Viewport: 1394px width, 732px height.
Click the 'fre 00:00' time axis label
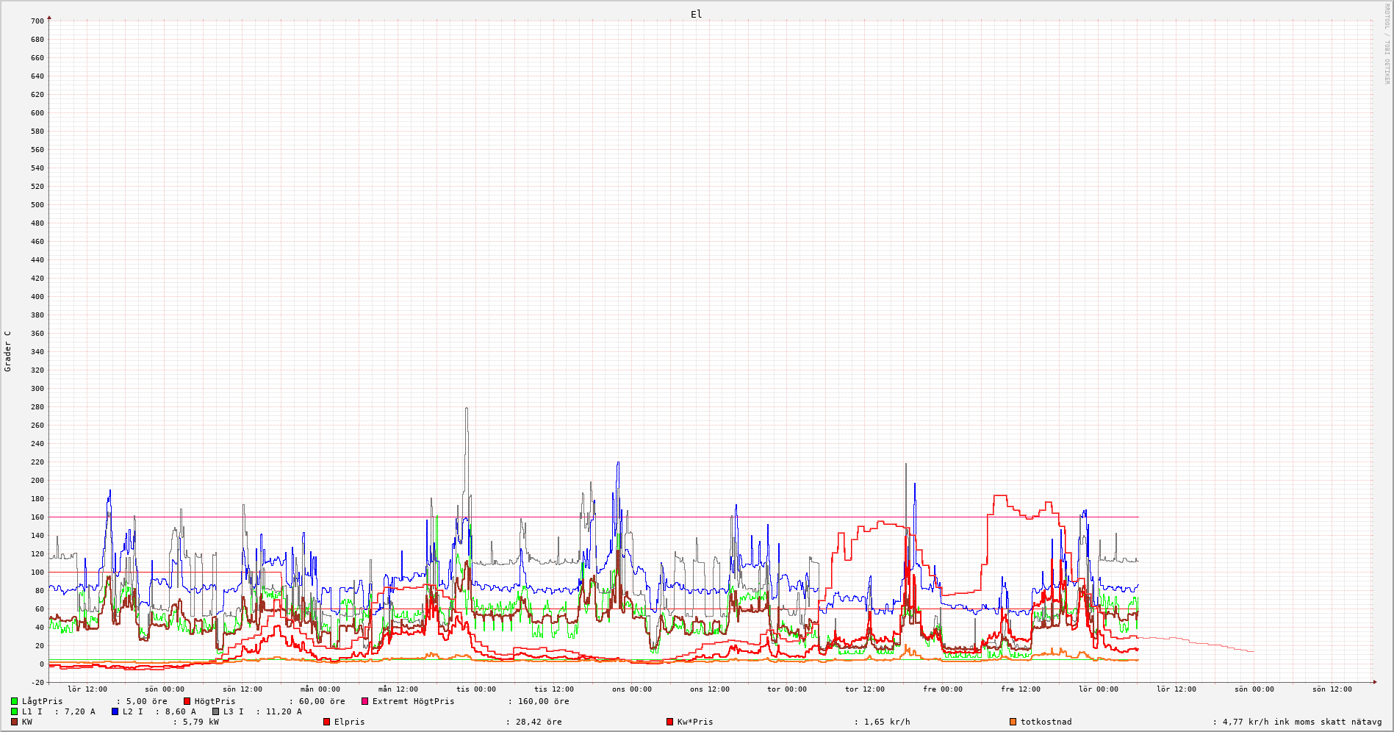(x=943, y=689)
